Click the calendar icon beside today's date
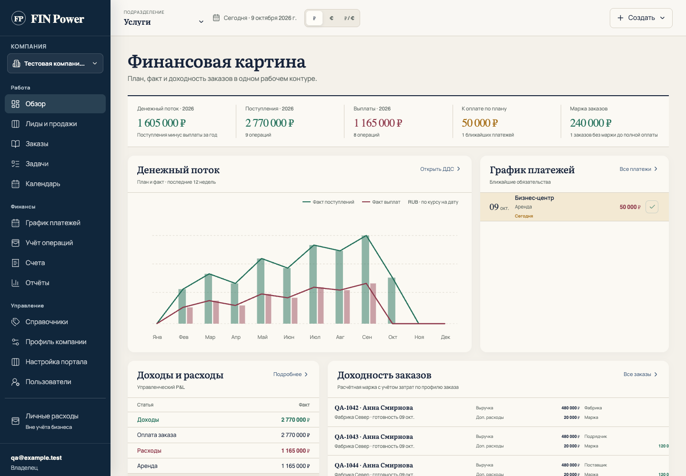686x476 pixels. pos(216,18)
